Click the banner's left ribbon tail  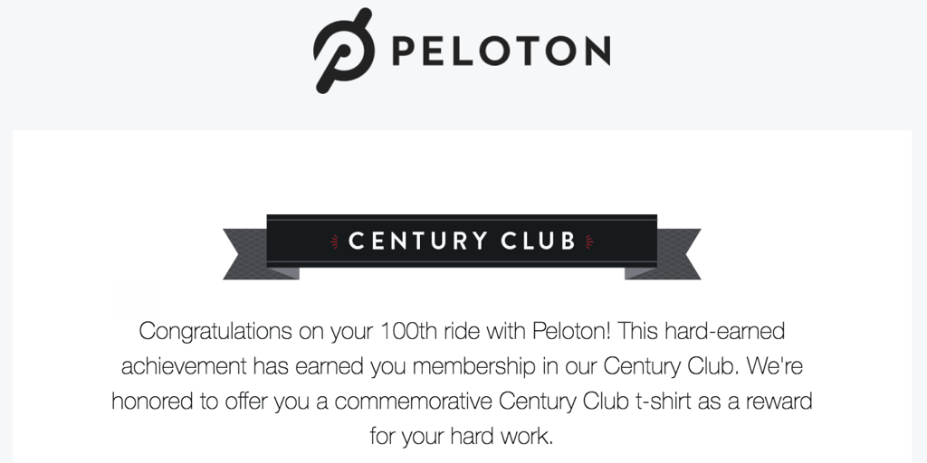246,255
